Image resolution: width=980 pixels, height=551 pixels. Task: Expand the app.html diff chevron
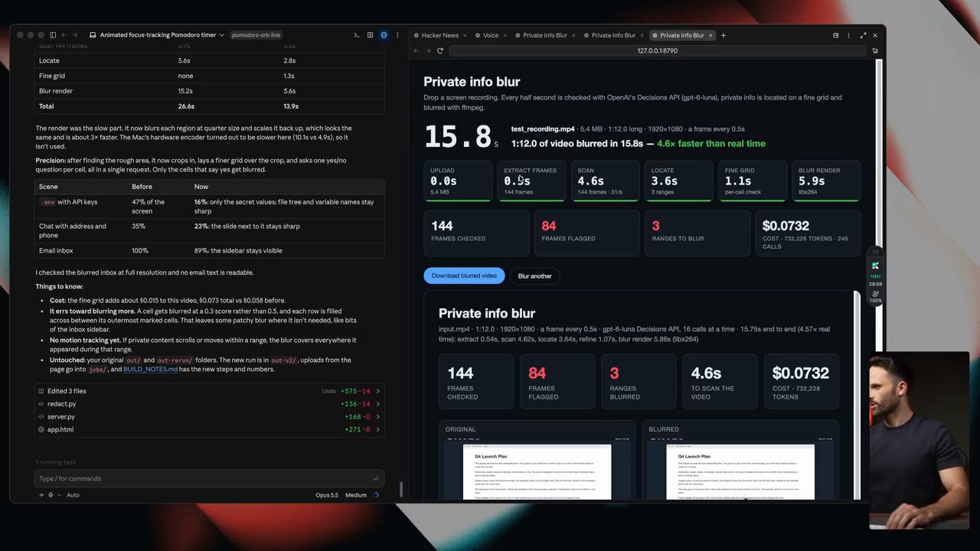pyautogui.click(x=377, y=429)
